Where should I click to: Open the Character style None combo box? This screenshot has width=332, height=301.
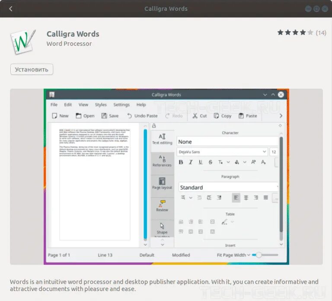(227, 141)
